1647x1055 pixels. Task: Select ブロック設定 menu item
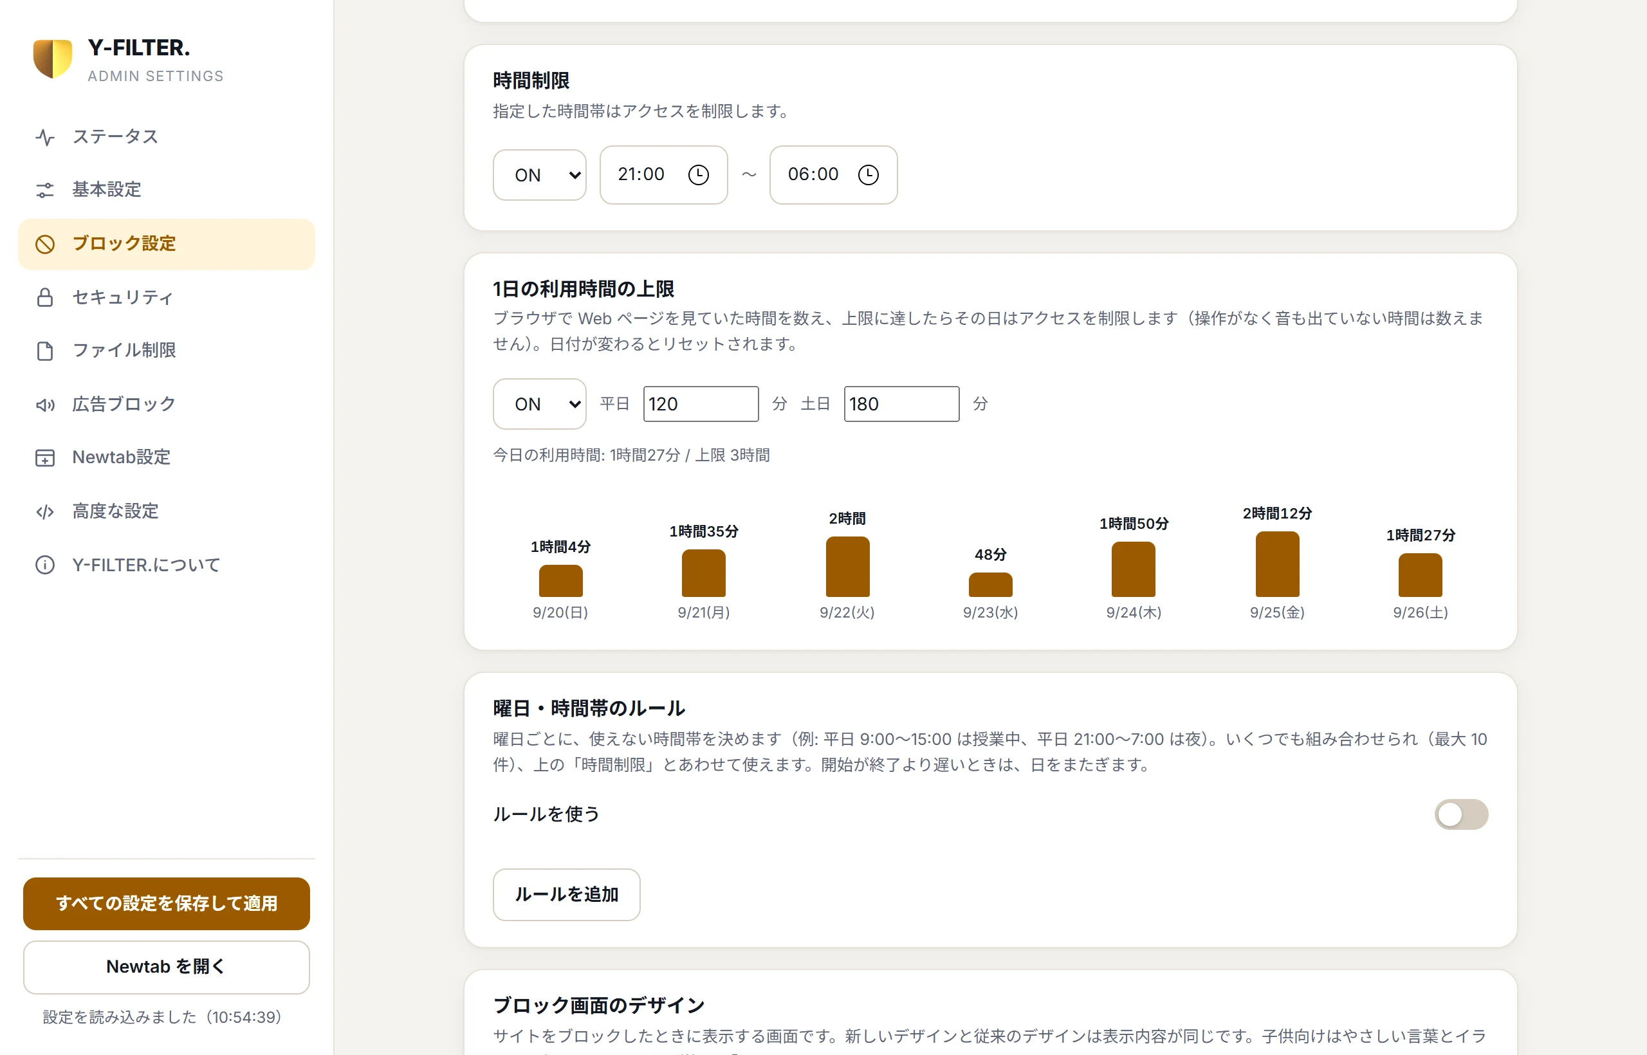click(x=167, y=244)
